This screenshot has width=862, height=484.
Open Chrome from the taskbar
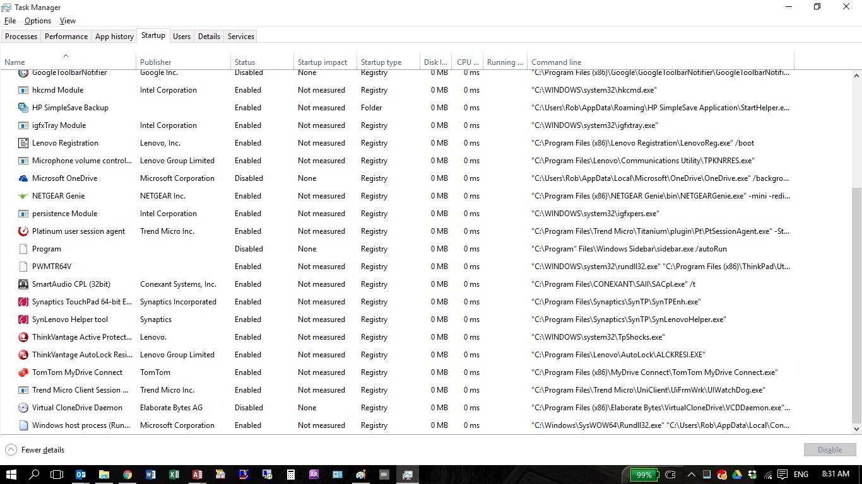tap(127, 475)
